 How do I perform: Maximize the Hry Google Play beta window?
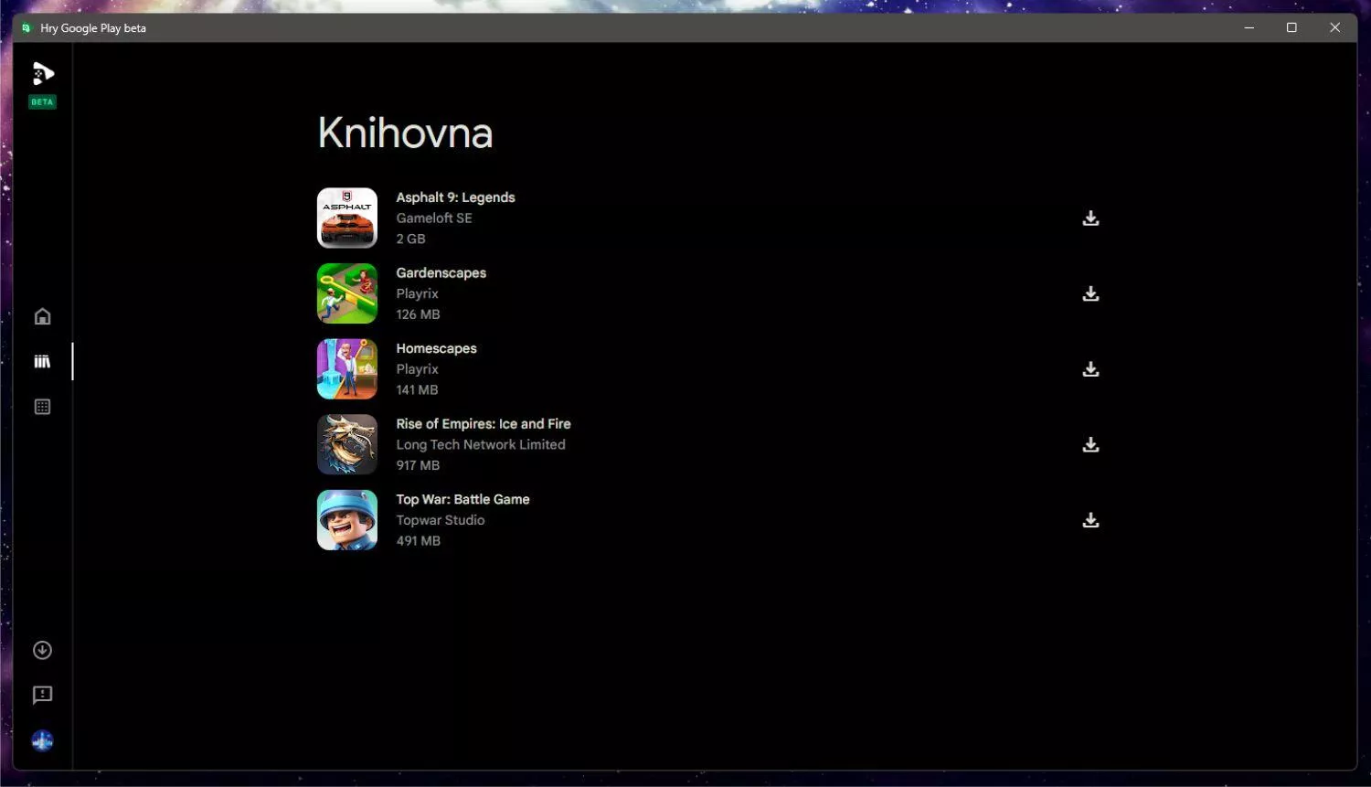click(x=1291, y=27)
